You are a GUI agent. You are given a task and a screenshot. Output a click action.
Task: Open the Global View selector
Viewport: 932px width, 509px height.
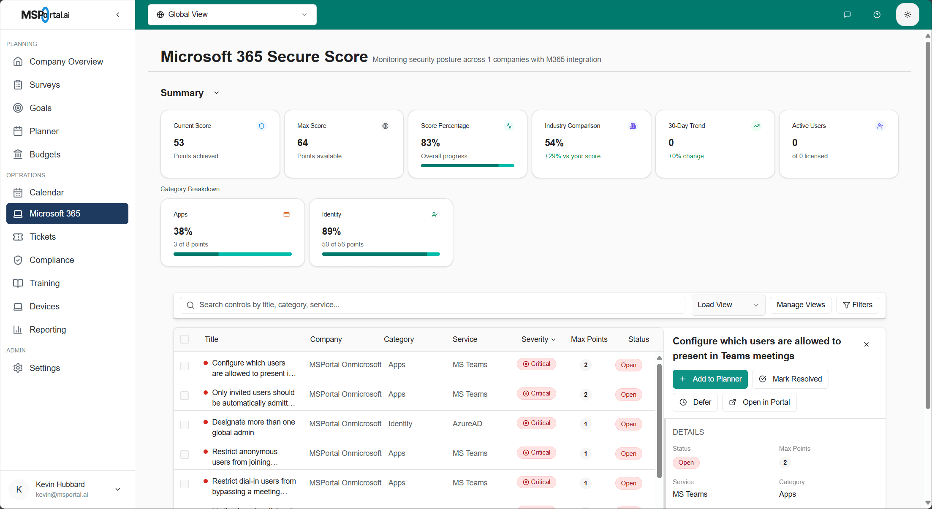(231, 14)
